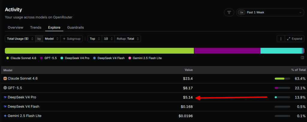The image size is (307, 122).
Task: Sort by the Model column header
Action: coord(8,70)
